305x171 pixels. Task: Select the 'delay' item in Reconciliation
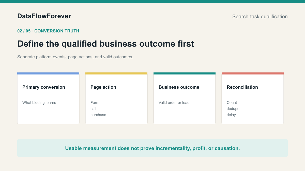click(231, 115)
